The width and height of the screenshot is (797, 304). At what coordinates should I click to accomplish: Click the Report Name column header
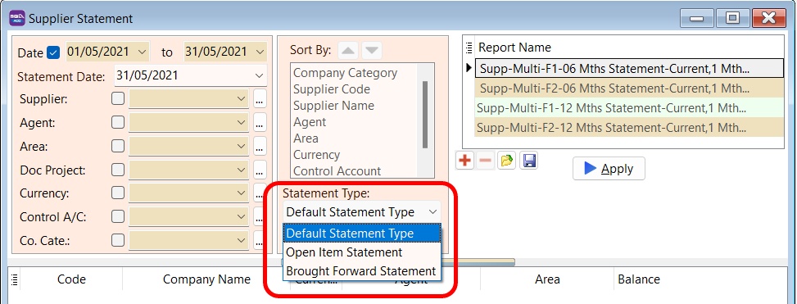(629, 48)
